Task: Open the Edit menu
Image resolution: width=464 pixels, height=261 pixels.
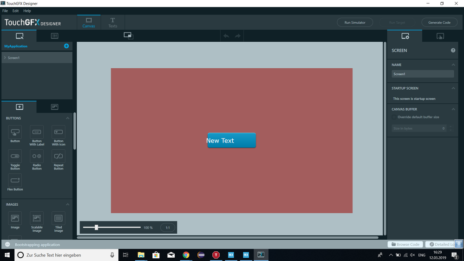Action: pyautogui.click(x=15, y=11)
